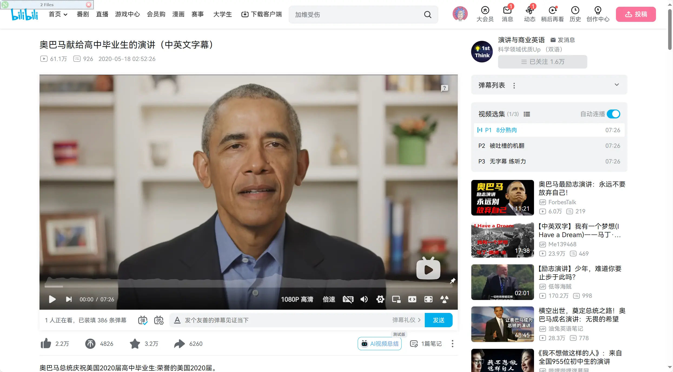Toggle the 自动连播 autoplay switch
This screenshot has height=372, width=673.
pos(613,114)
